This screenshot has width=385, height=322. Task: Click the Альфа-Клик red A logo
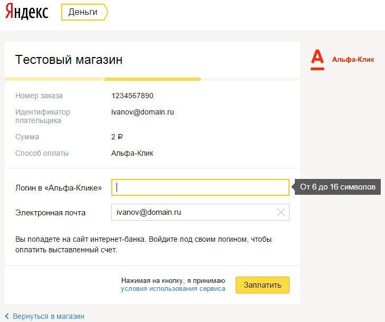317,60
